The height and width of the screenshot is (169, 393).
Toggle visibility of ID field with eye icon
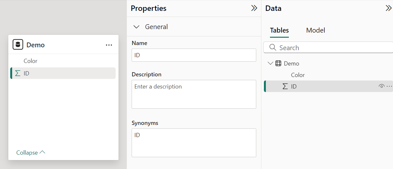click(x=381, y=86)
